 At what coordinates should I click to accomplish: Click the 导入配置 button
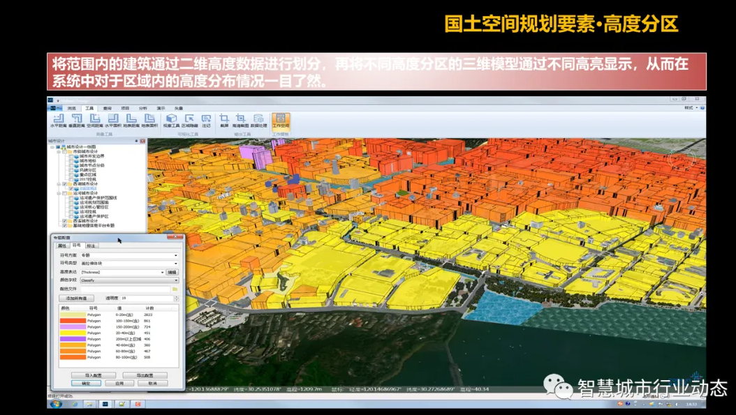pos(94,375)
